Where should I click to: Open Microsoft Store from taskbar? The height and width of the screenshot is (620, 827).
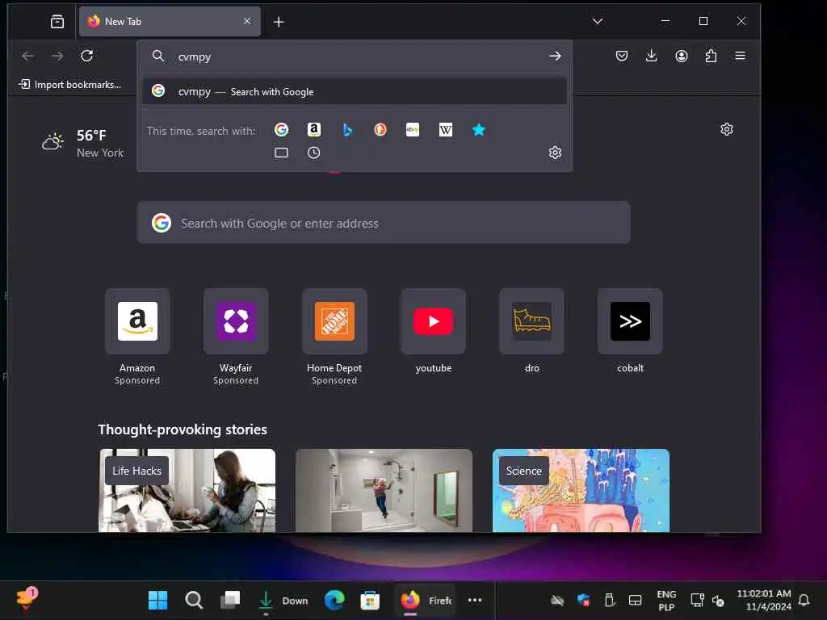click(370, 600)
